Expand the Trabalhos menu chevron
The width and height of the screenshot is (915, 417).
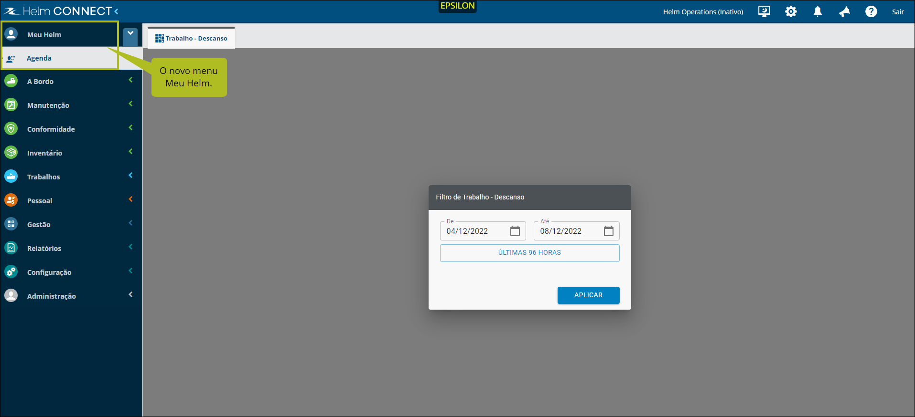pos(130,176)
